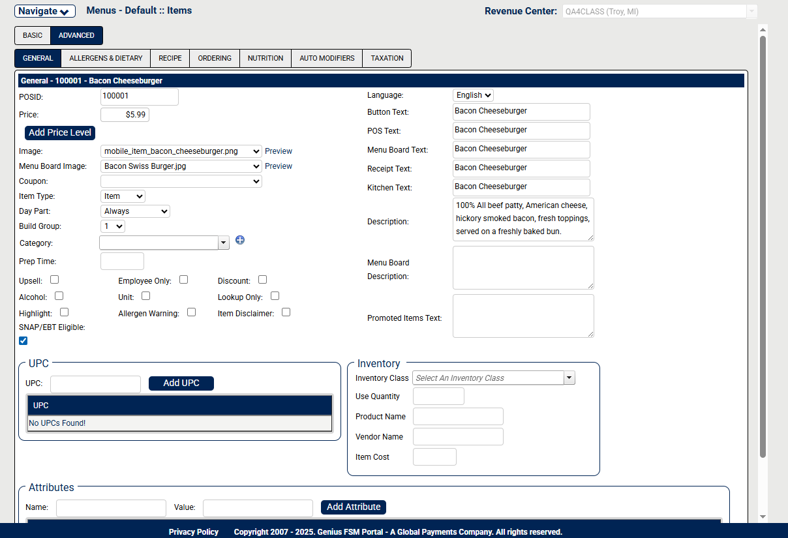Screen dimensions: 788x538
Task: Open the Nutrition tab
Action: pyautogui.click(x=265, y=58)
